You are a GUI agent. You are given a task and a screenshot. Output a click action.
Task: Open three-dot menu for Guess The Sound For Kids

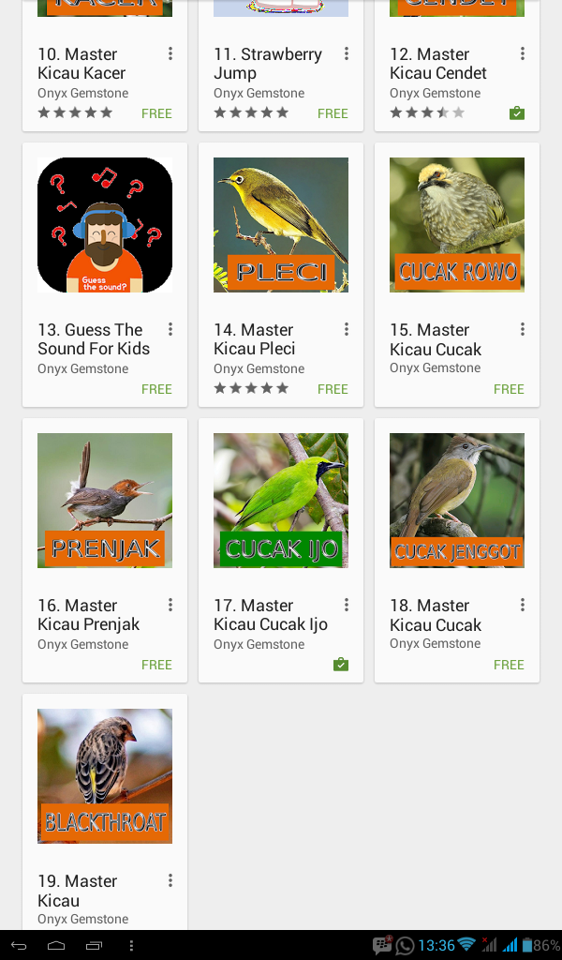click(x=170, y=329)
